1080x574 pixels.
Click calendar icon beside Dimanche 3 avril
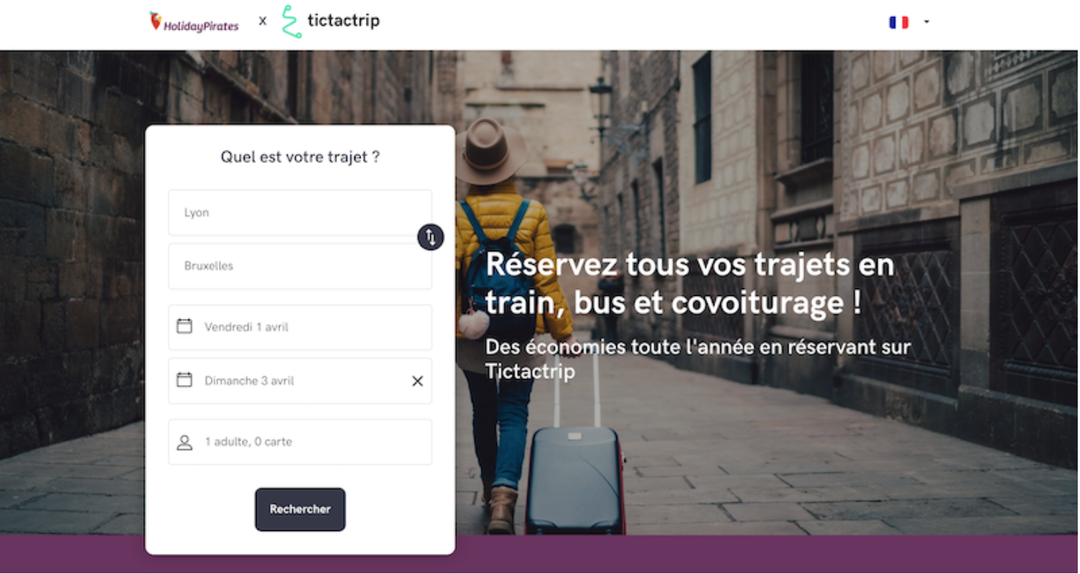coord(184,380)
